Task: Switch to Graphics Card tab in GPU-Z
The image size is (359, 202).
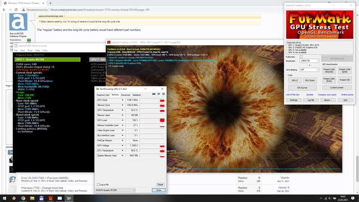Action: [103, 95]
